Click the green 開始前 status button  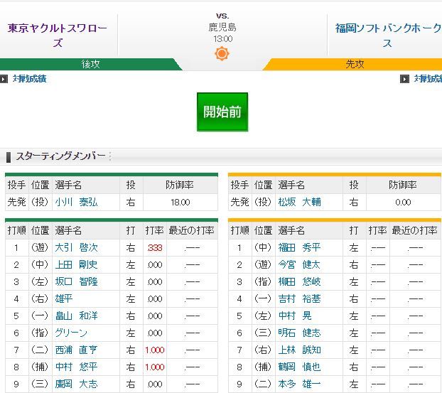[222, 112]
